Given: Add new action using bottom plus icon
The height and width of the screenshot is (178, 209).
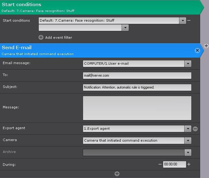Looking at the screenshot, I should coord(117,174).
